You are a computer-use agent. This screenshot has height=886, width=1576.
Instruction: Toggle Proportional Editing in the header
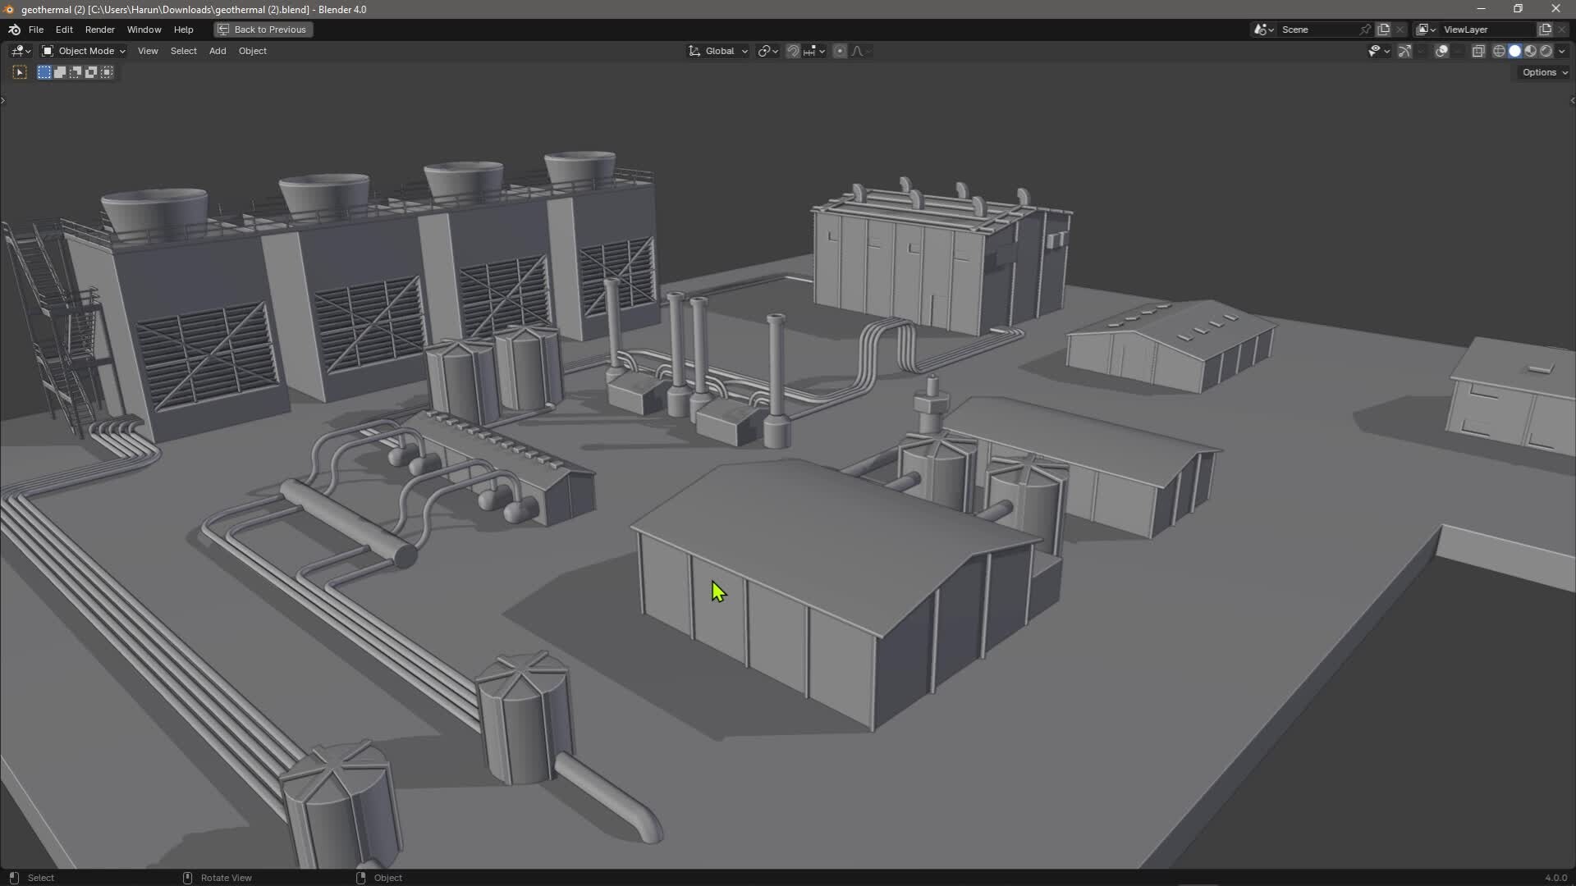point(840,51)
